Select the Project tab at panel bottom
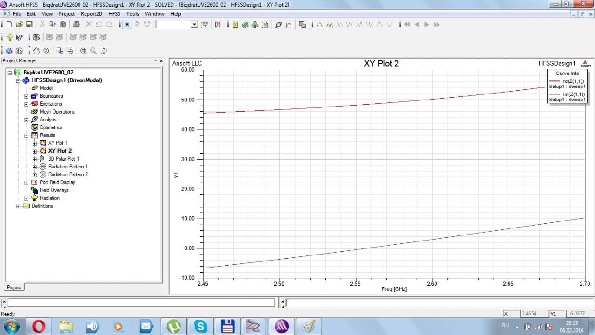The height and width of the screenshot is (335, 595). [14, 287]
